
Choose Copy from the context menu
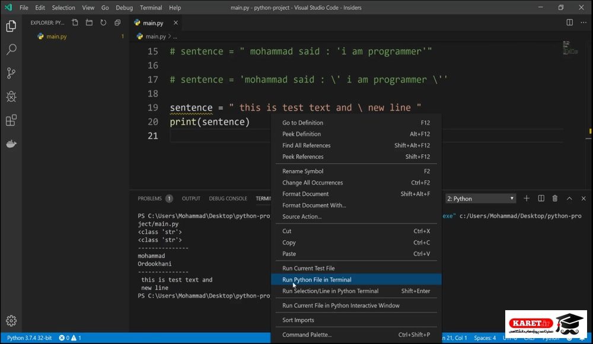click(x=356, y=243)
